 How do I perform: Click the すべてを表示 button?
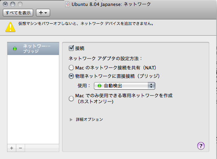18,13
